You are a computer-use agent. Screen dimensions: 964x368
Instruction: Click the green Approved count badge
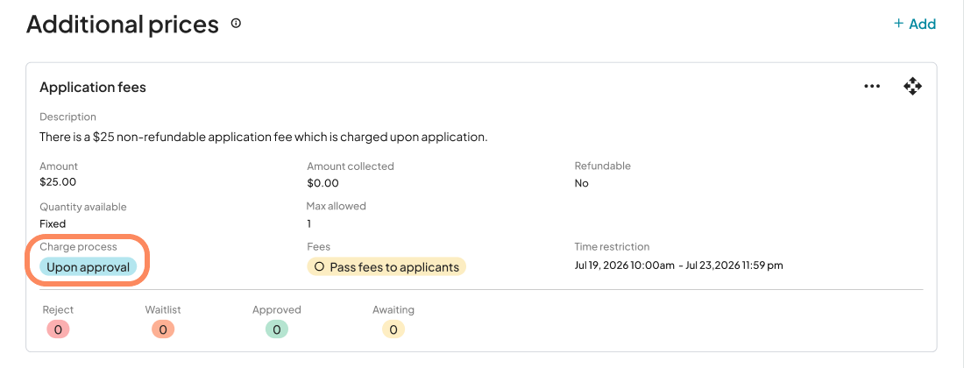click(x=276, y=329)
